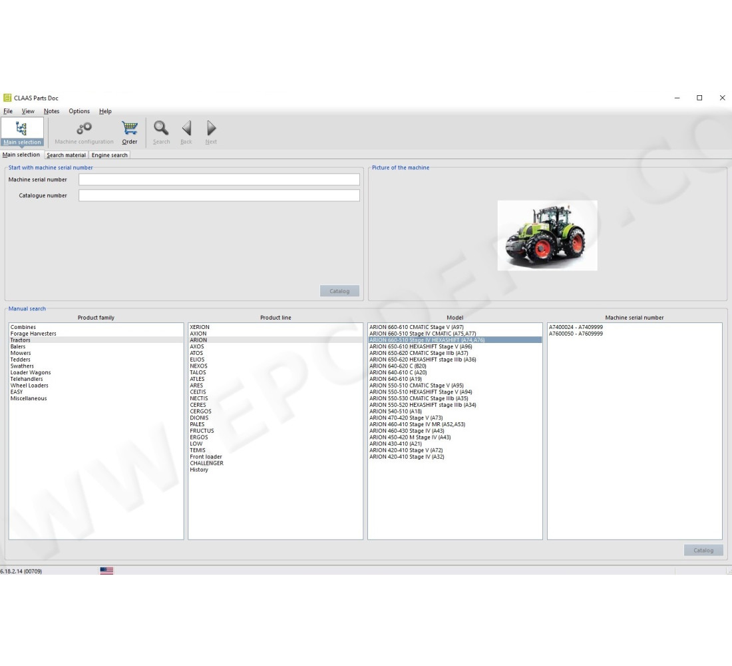Select ARES product line
The width and height of the screenshot is (732, 666).
275,386
